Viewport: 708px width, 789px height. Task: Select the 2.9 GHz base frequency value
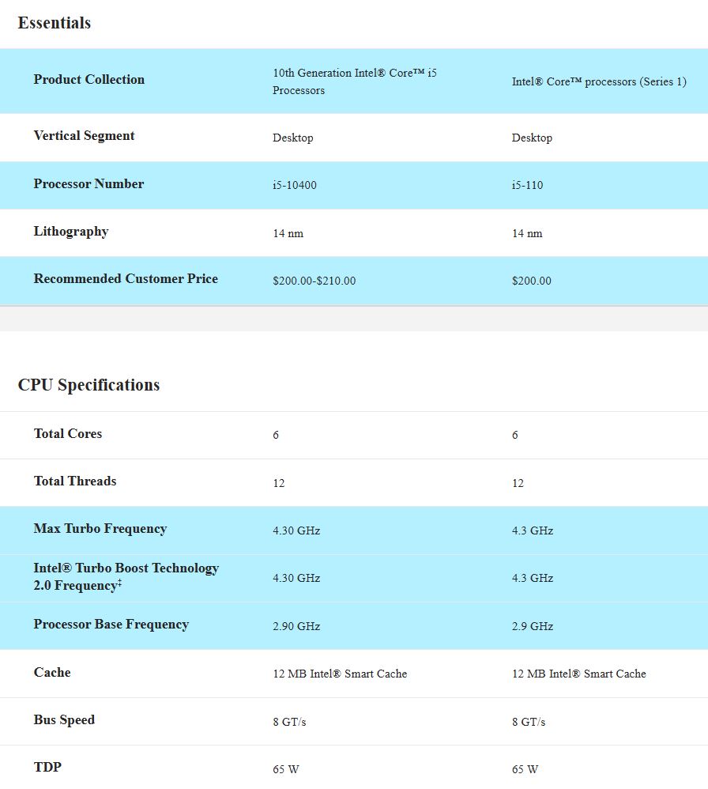point(533,626)
